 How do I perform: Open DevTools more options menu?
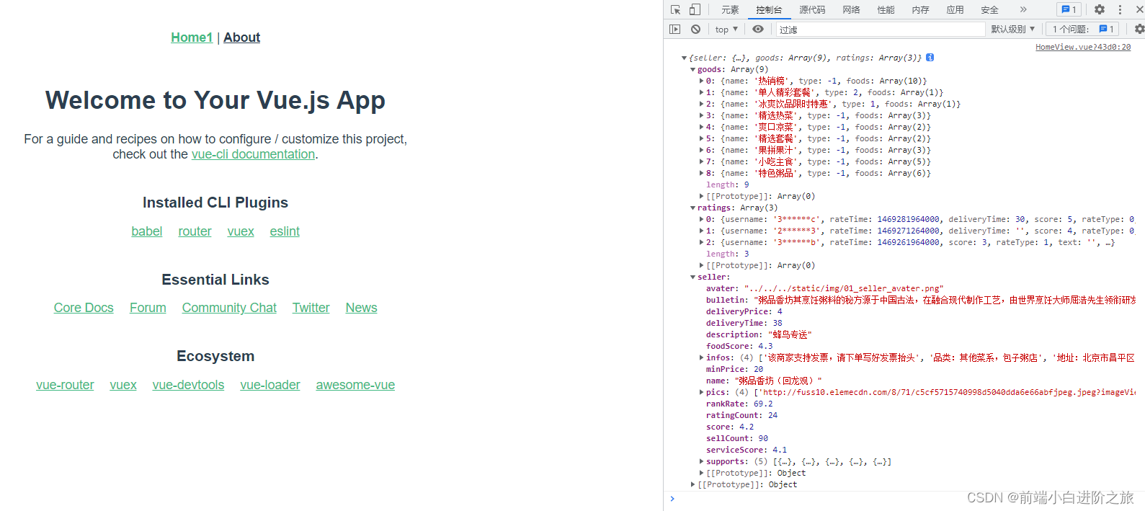point(1120,9)
